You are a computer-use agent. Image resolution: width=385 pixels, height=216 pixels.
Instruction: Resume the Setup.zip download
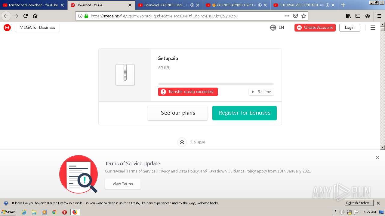(x=261, y=92)
